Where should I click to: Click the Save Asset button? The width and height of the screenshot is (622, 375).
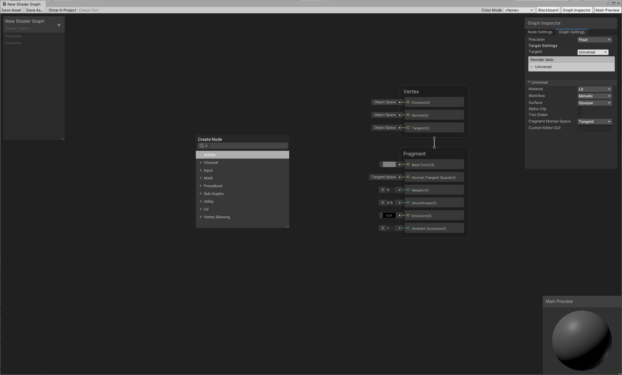tap(12, 10)
